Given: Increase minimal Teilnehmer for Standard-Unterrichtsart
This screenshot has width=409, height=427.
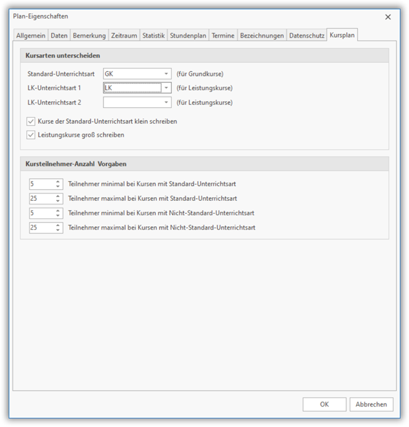Looking at the screenshot, I should (x=58, y=181).
